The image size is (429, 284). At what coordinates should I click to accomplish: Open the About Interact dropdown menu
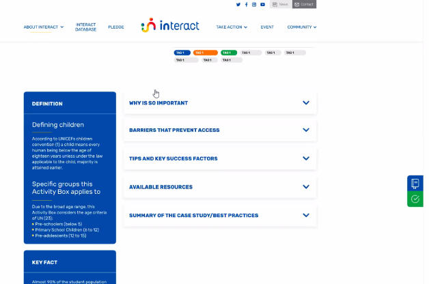44,27
